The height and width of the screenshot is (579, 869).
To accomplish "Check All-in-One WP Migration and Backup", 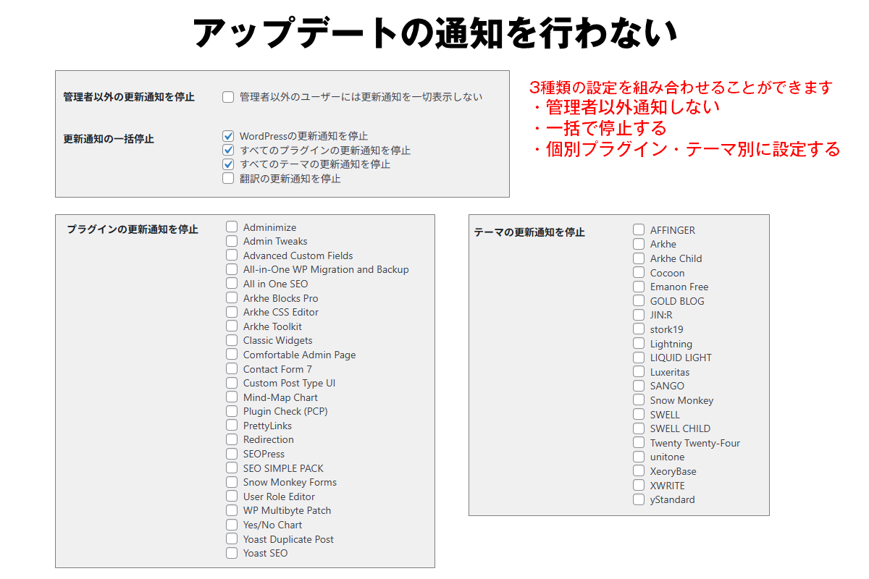I will (232, 269).
